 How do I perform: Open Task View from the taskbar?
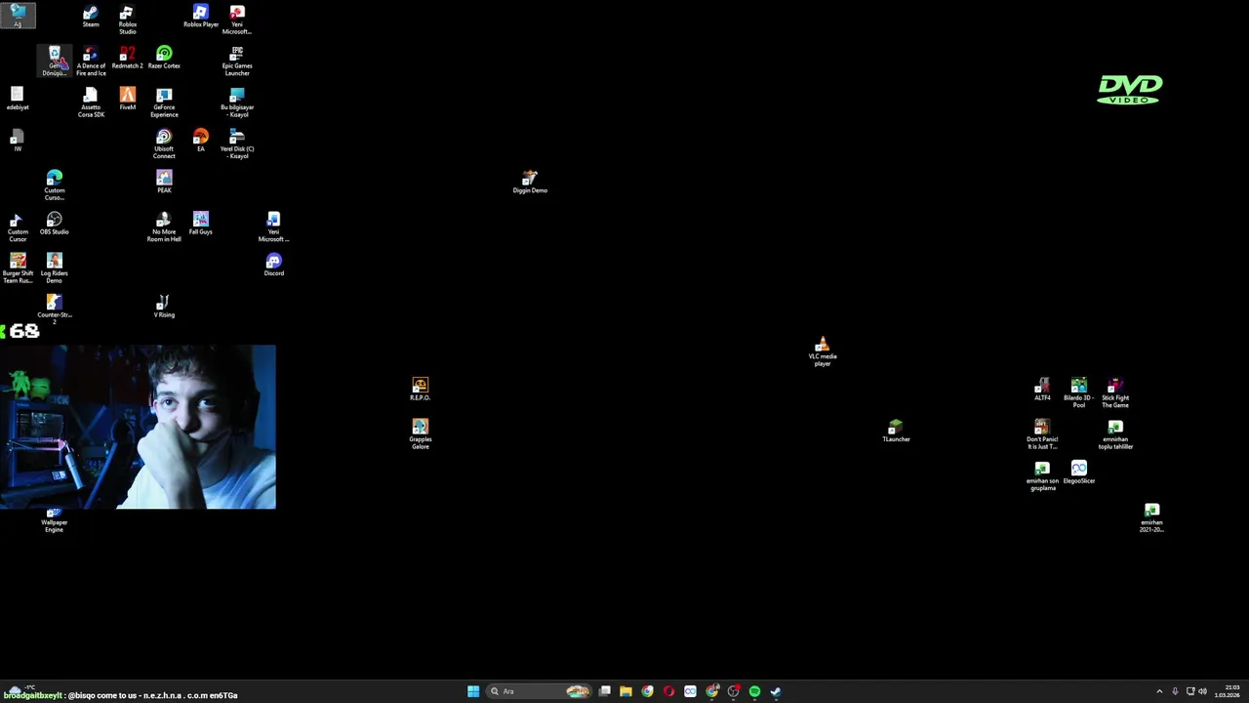605,691
